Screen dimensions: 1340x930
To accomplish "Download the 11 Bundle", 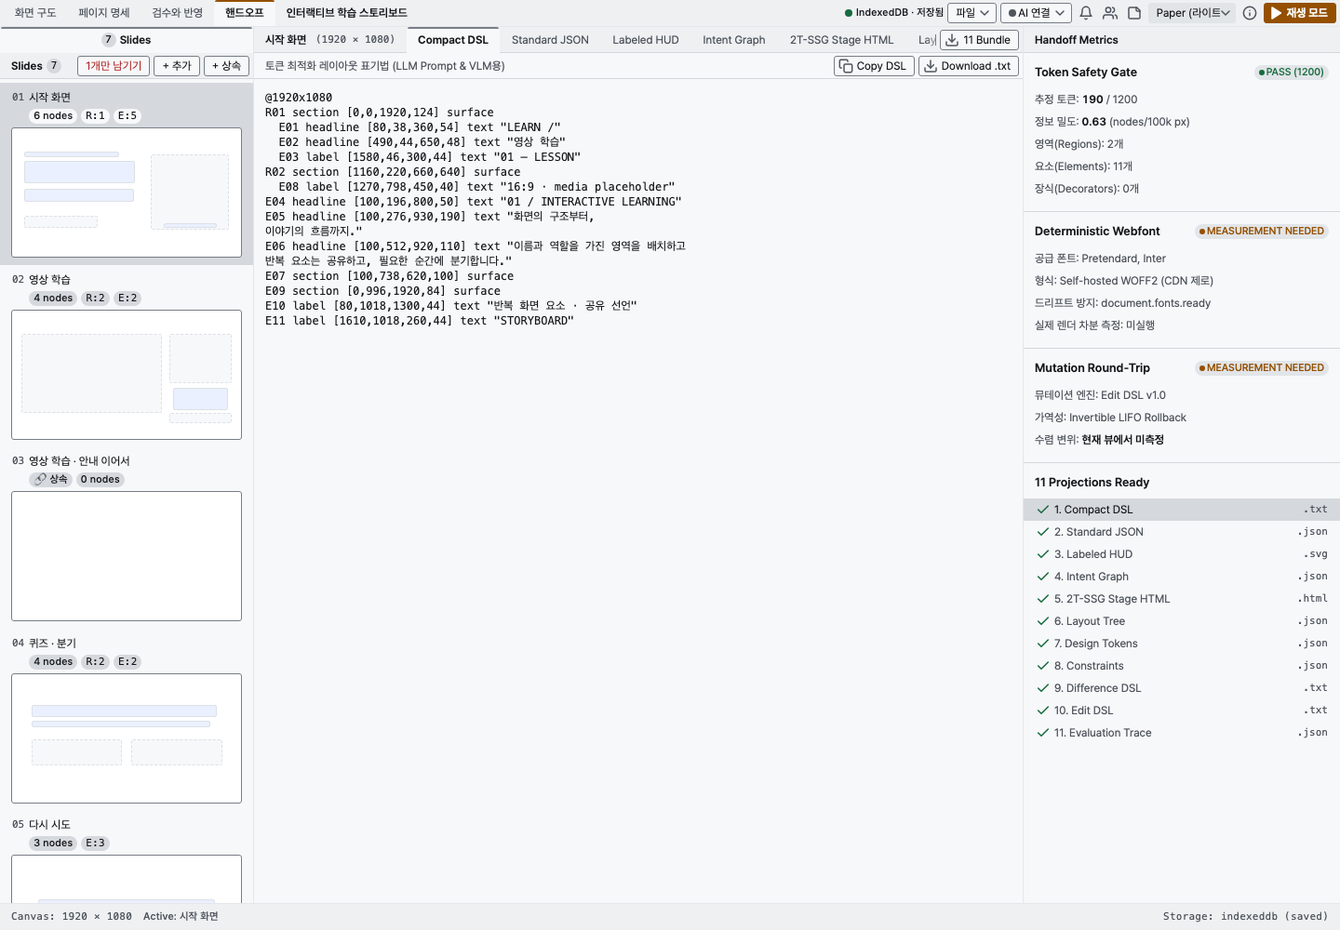I will point(979,40).
